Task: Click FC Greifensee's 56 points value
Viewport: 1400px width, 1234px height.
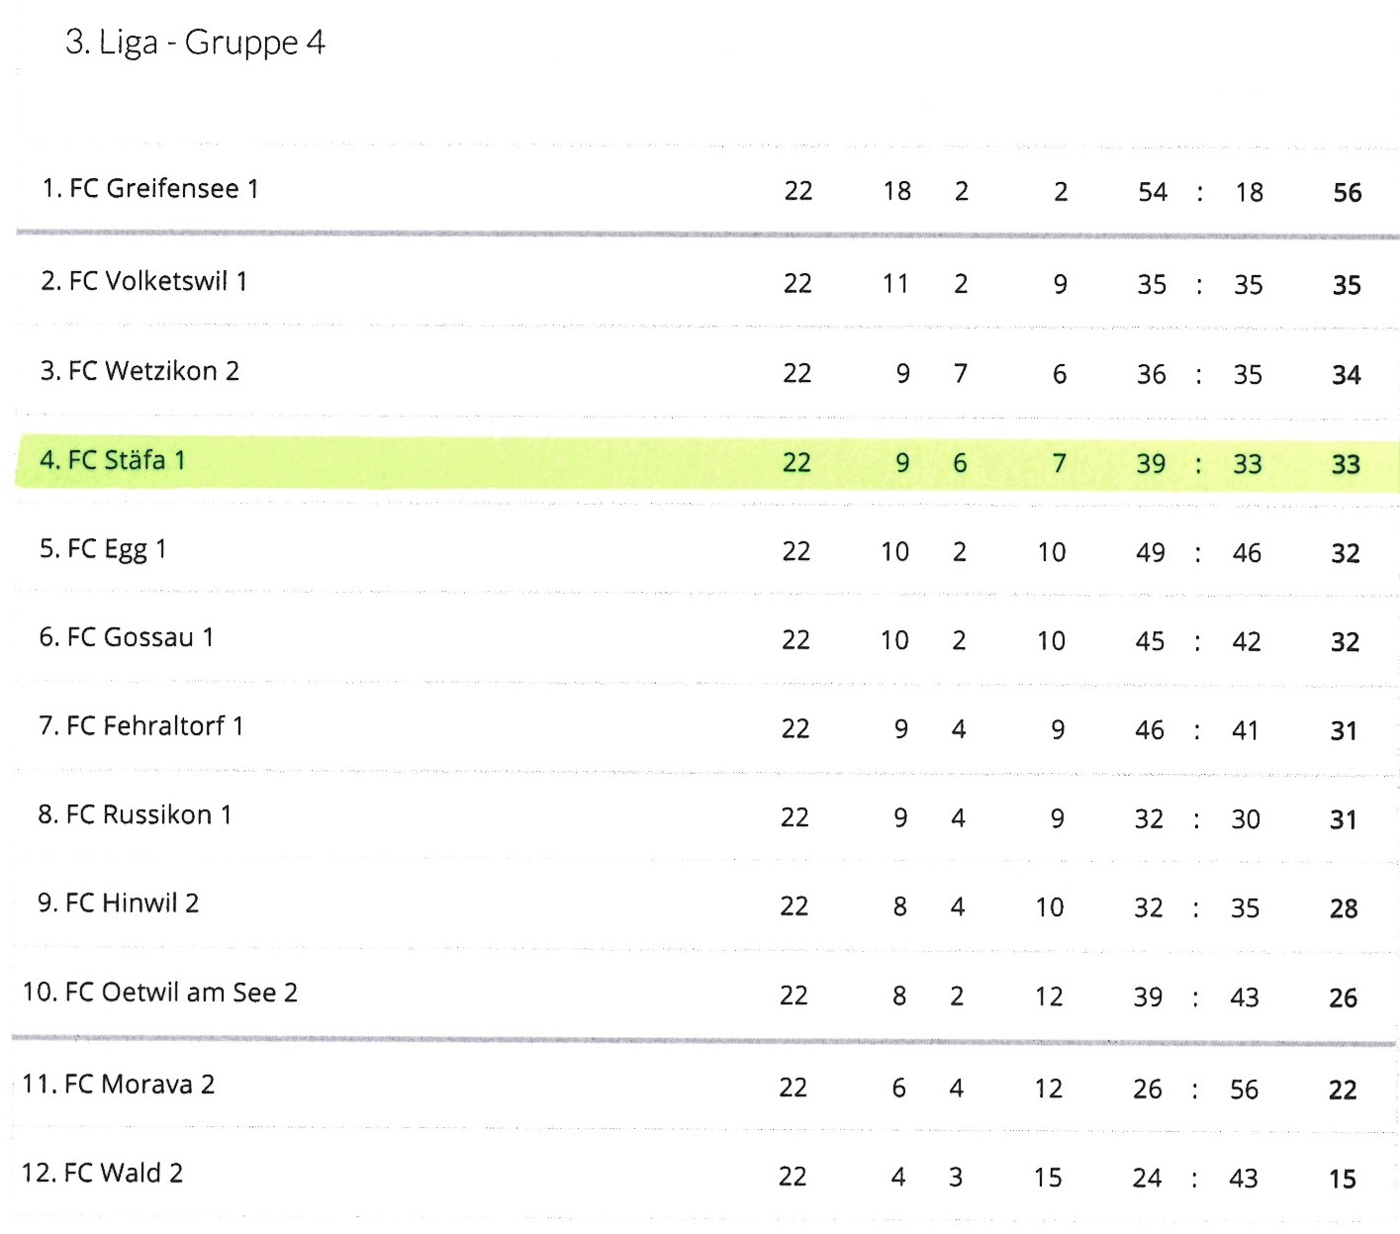Action: (1347, 192)
